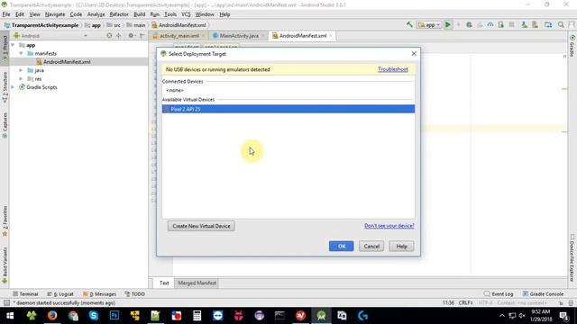Screen dimensions: 577x324
Task: Open the Windows notification center icon
Action: pyautogui.click(x=564, y=316)
